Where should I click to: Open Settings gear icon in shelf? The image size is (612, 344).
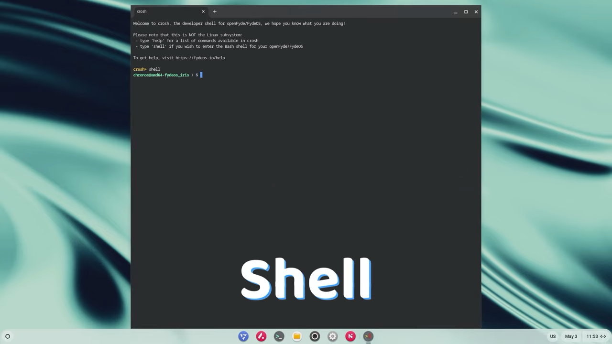click(333, 336)
